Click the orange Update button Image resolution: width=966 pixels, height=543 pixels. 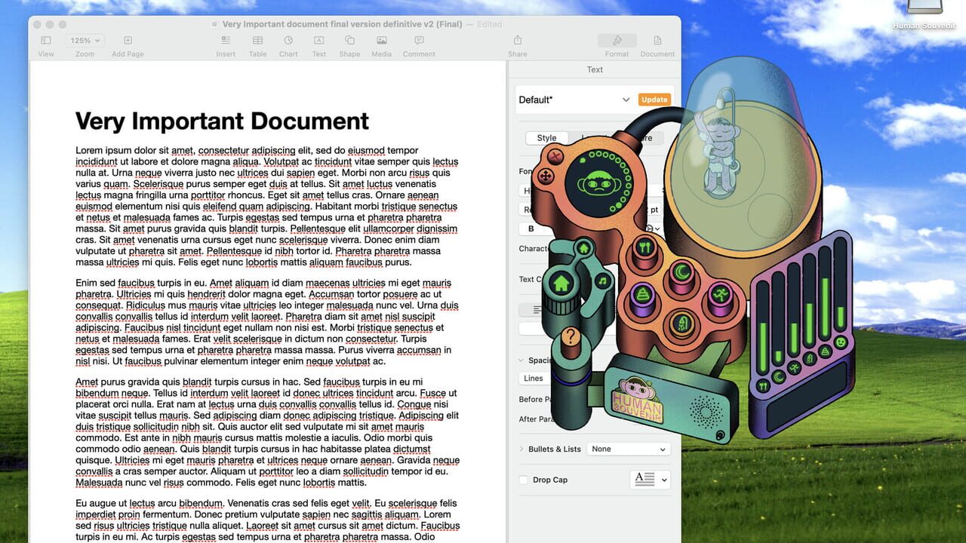tap(654, 100)
